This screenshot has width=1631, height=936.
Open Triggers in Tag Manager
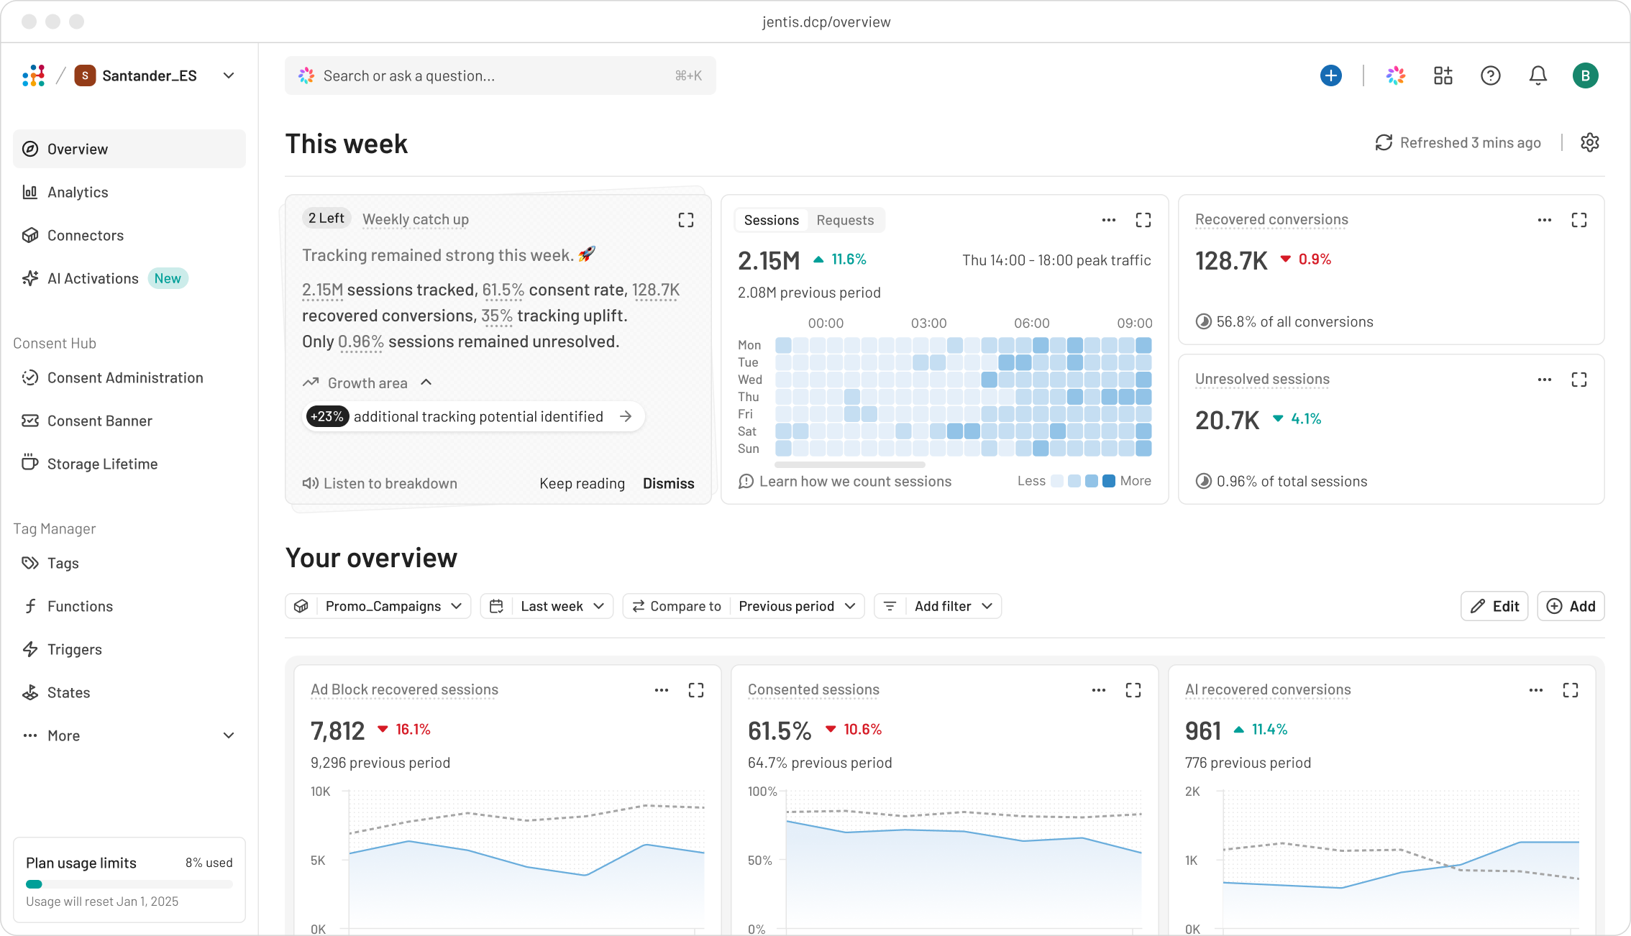point(129,649)
